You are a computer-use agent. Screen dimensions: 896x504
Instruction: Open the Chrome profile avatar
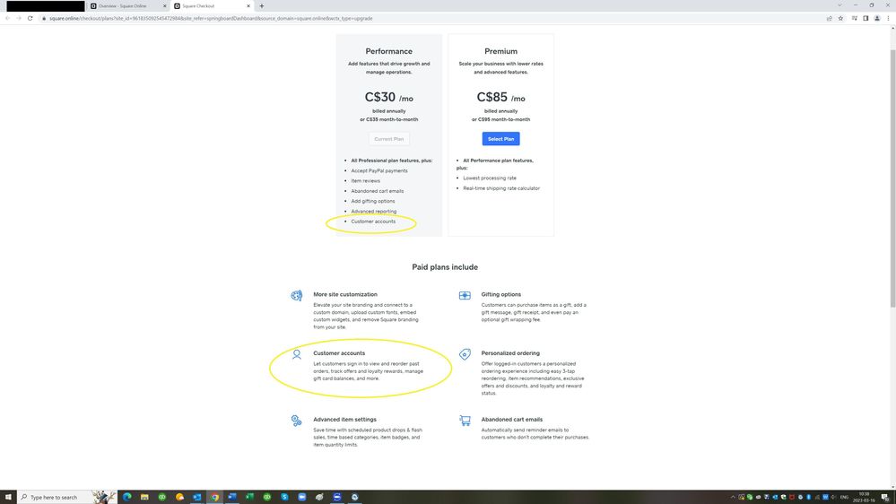click(x=877, y=18)
